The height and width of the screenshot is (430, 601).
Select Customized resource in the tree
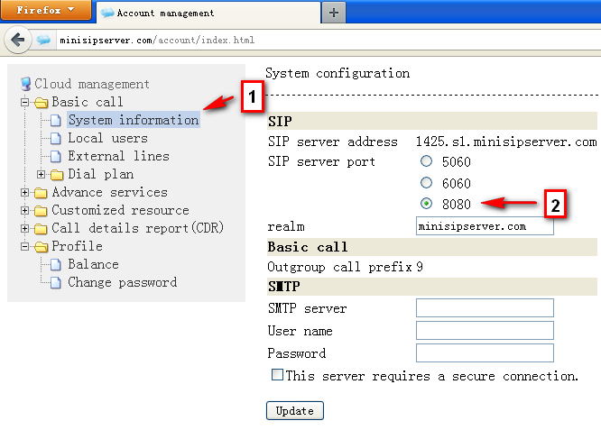[120, 210]
